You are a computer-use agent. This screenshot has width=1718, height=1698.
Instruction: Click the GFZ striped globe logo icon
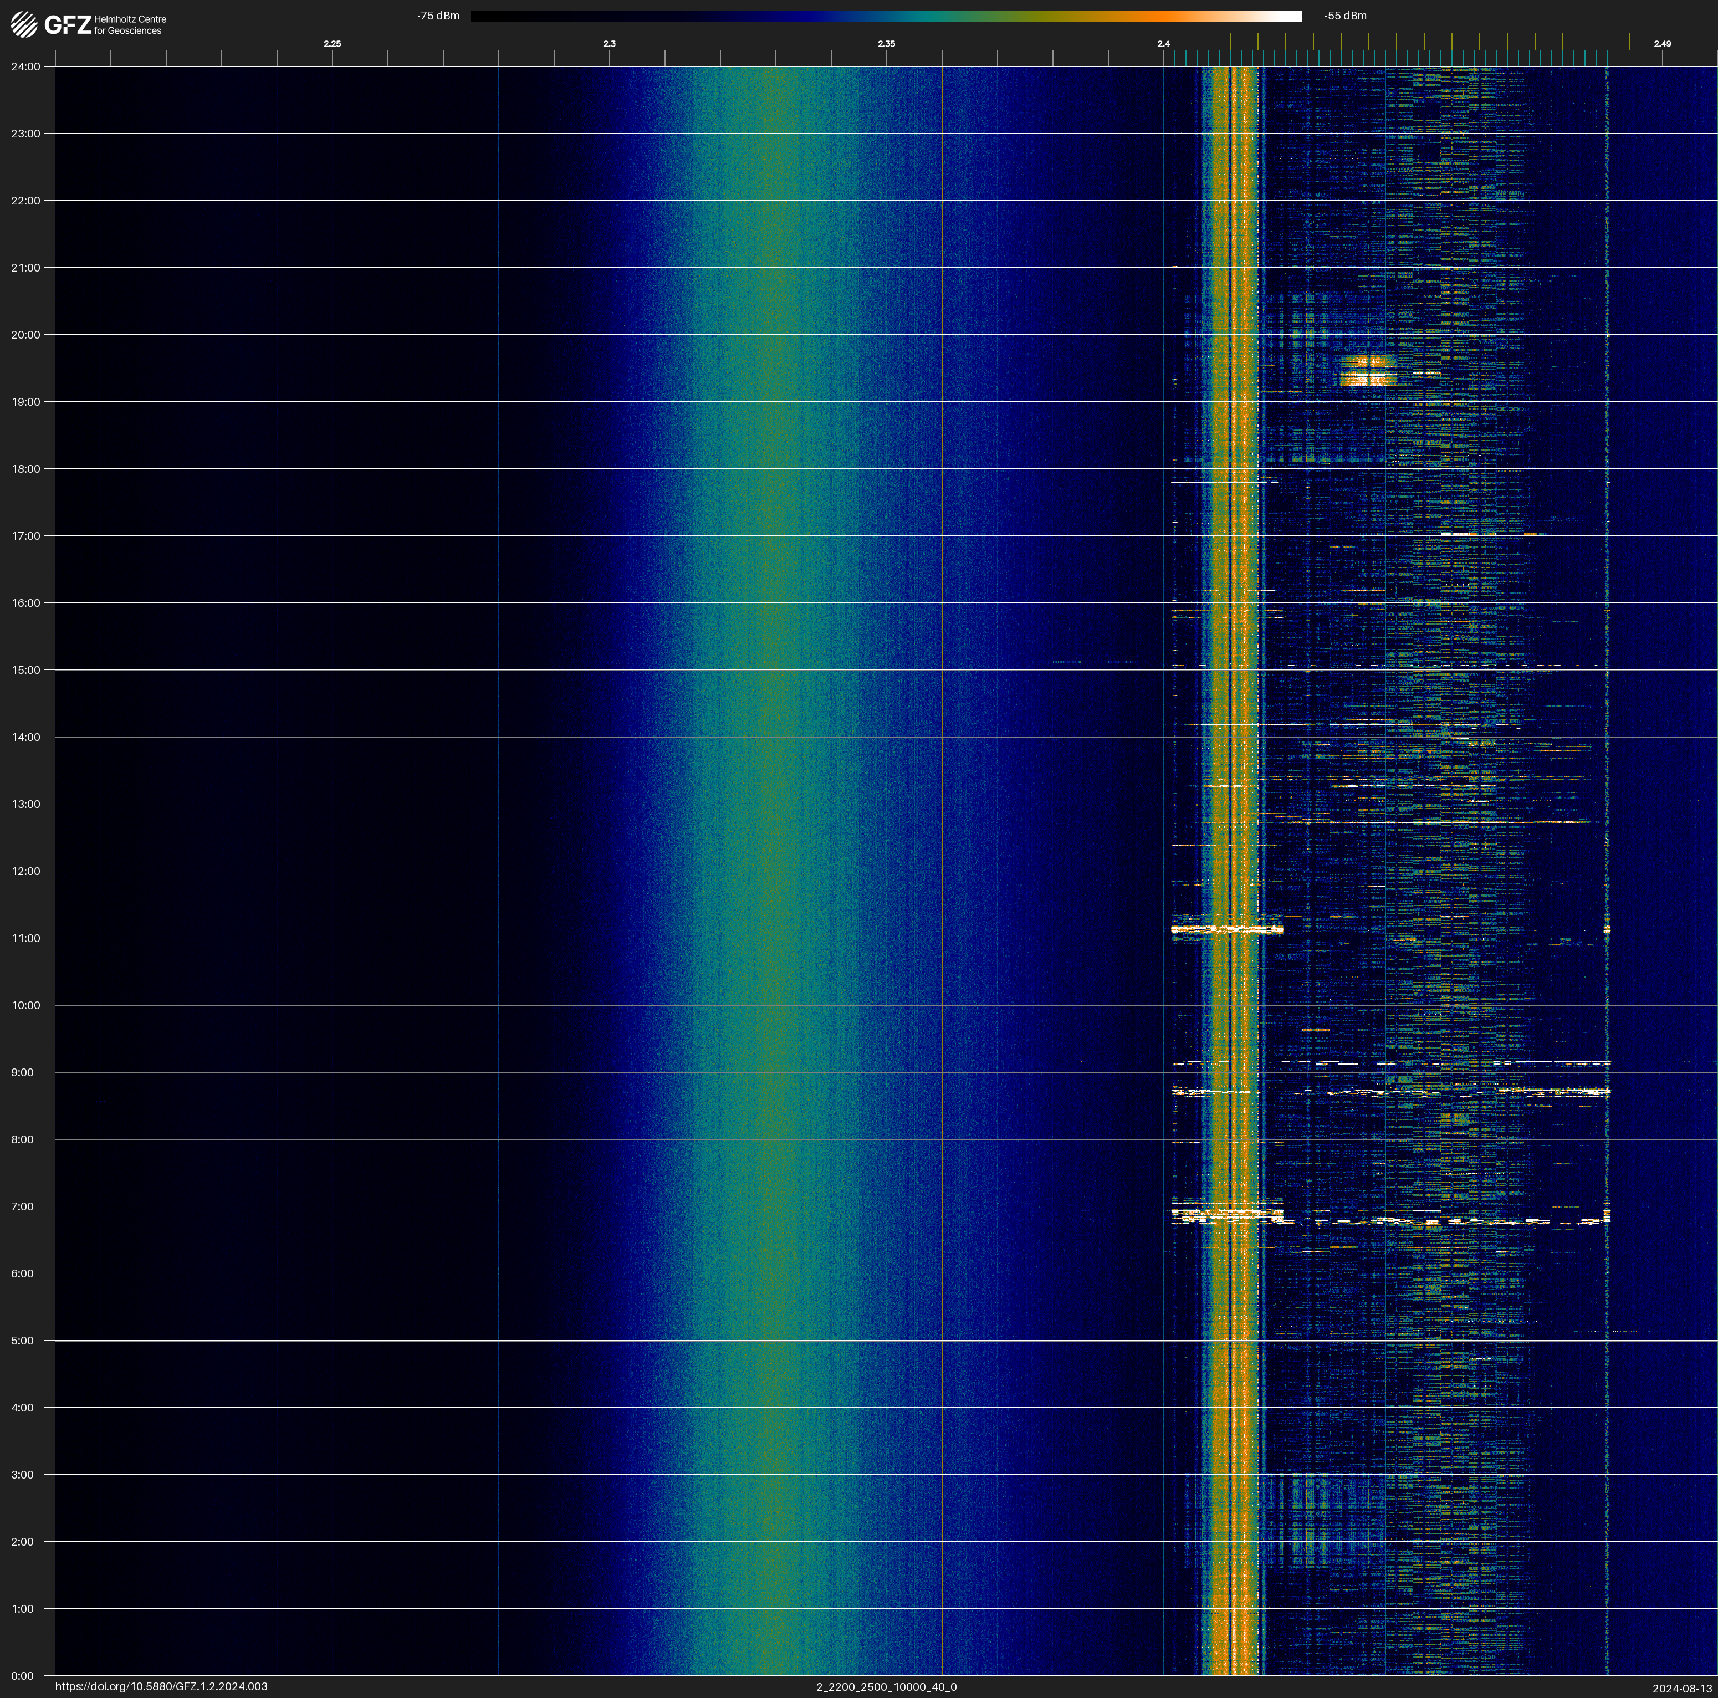tap(24, 24)
